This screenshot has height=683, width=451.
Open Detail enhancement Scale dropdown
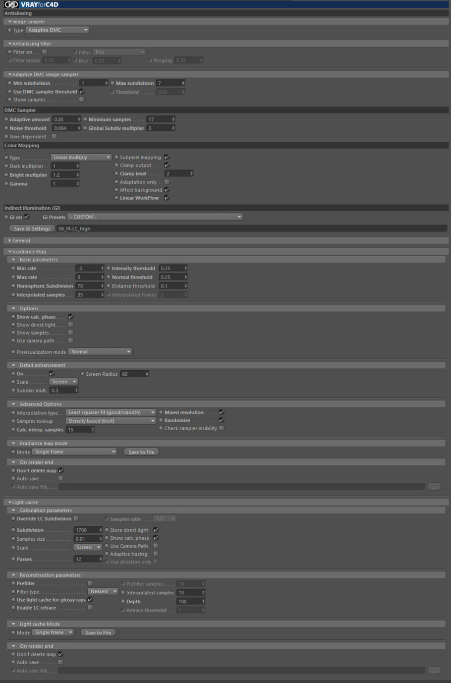63,382
